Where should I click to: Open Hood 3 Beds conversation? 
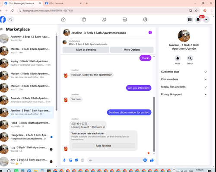coord(27,124)
